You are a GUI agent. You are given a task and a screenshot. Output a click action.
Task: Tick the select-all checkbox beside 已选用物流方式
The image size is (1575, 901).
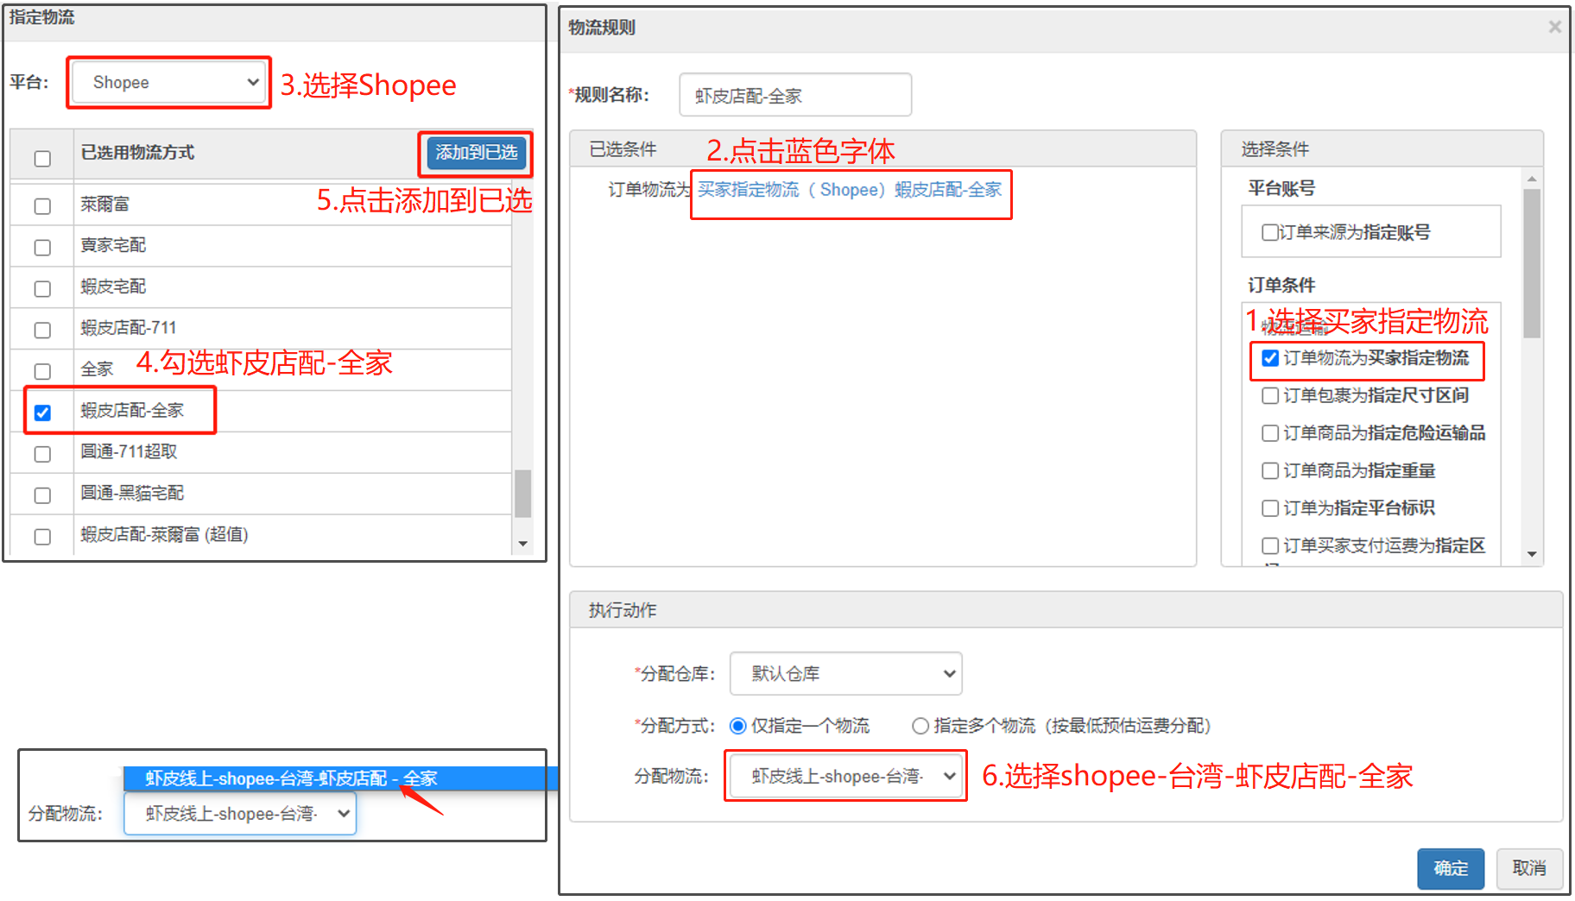[42, 159]
